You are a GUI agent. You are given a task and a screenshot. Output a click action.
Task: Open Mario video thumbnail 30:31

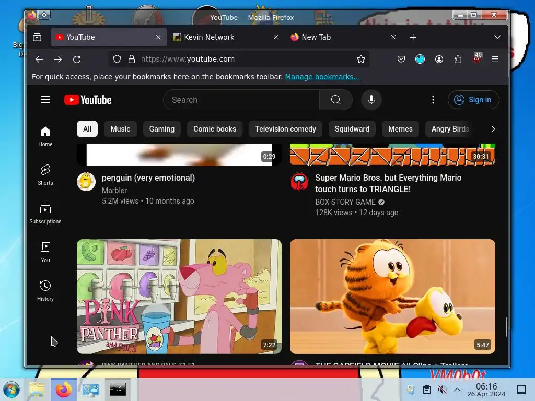(392, 155)
